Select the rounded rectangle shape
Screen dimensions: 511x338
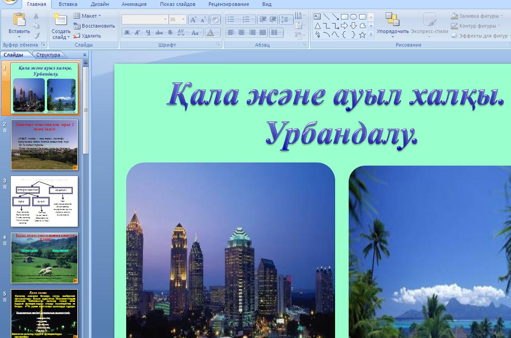coord(362,16)
